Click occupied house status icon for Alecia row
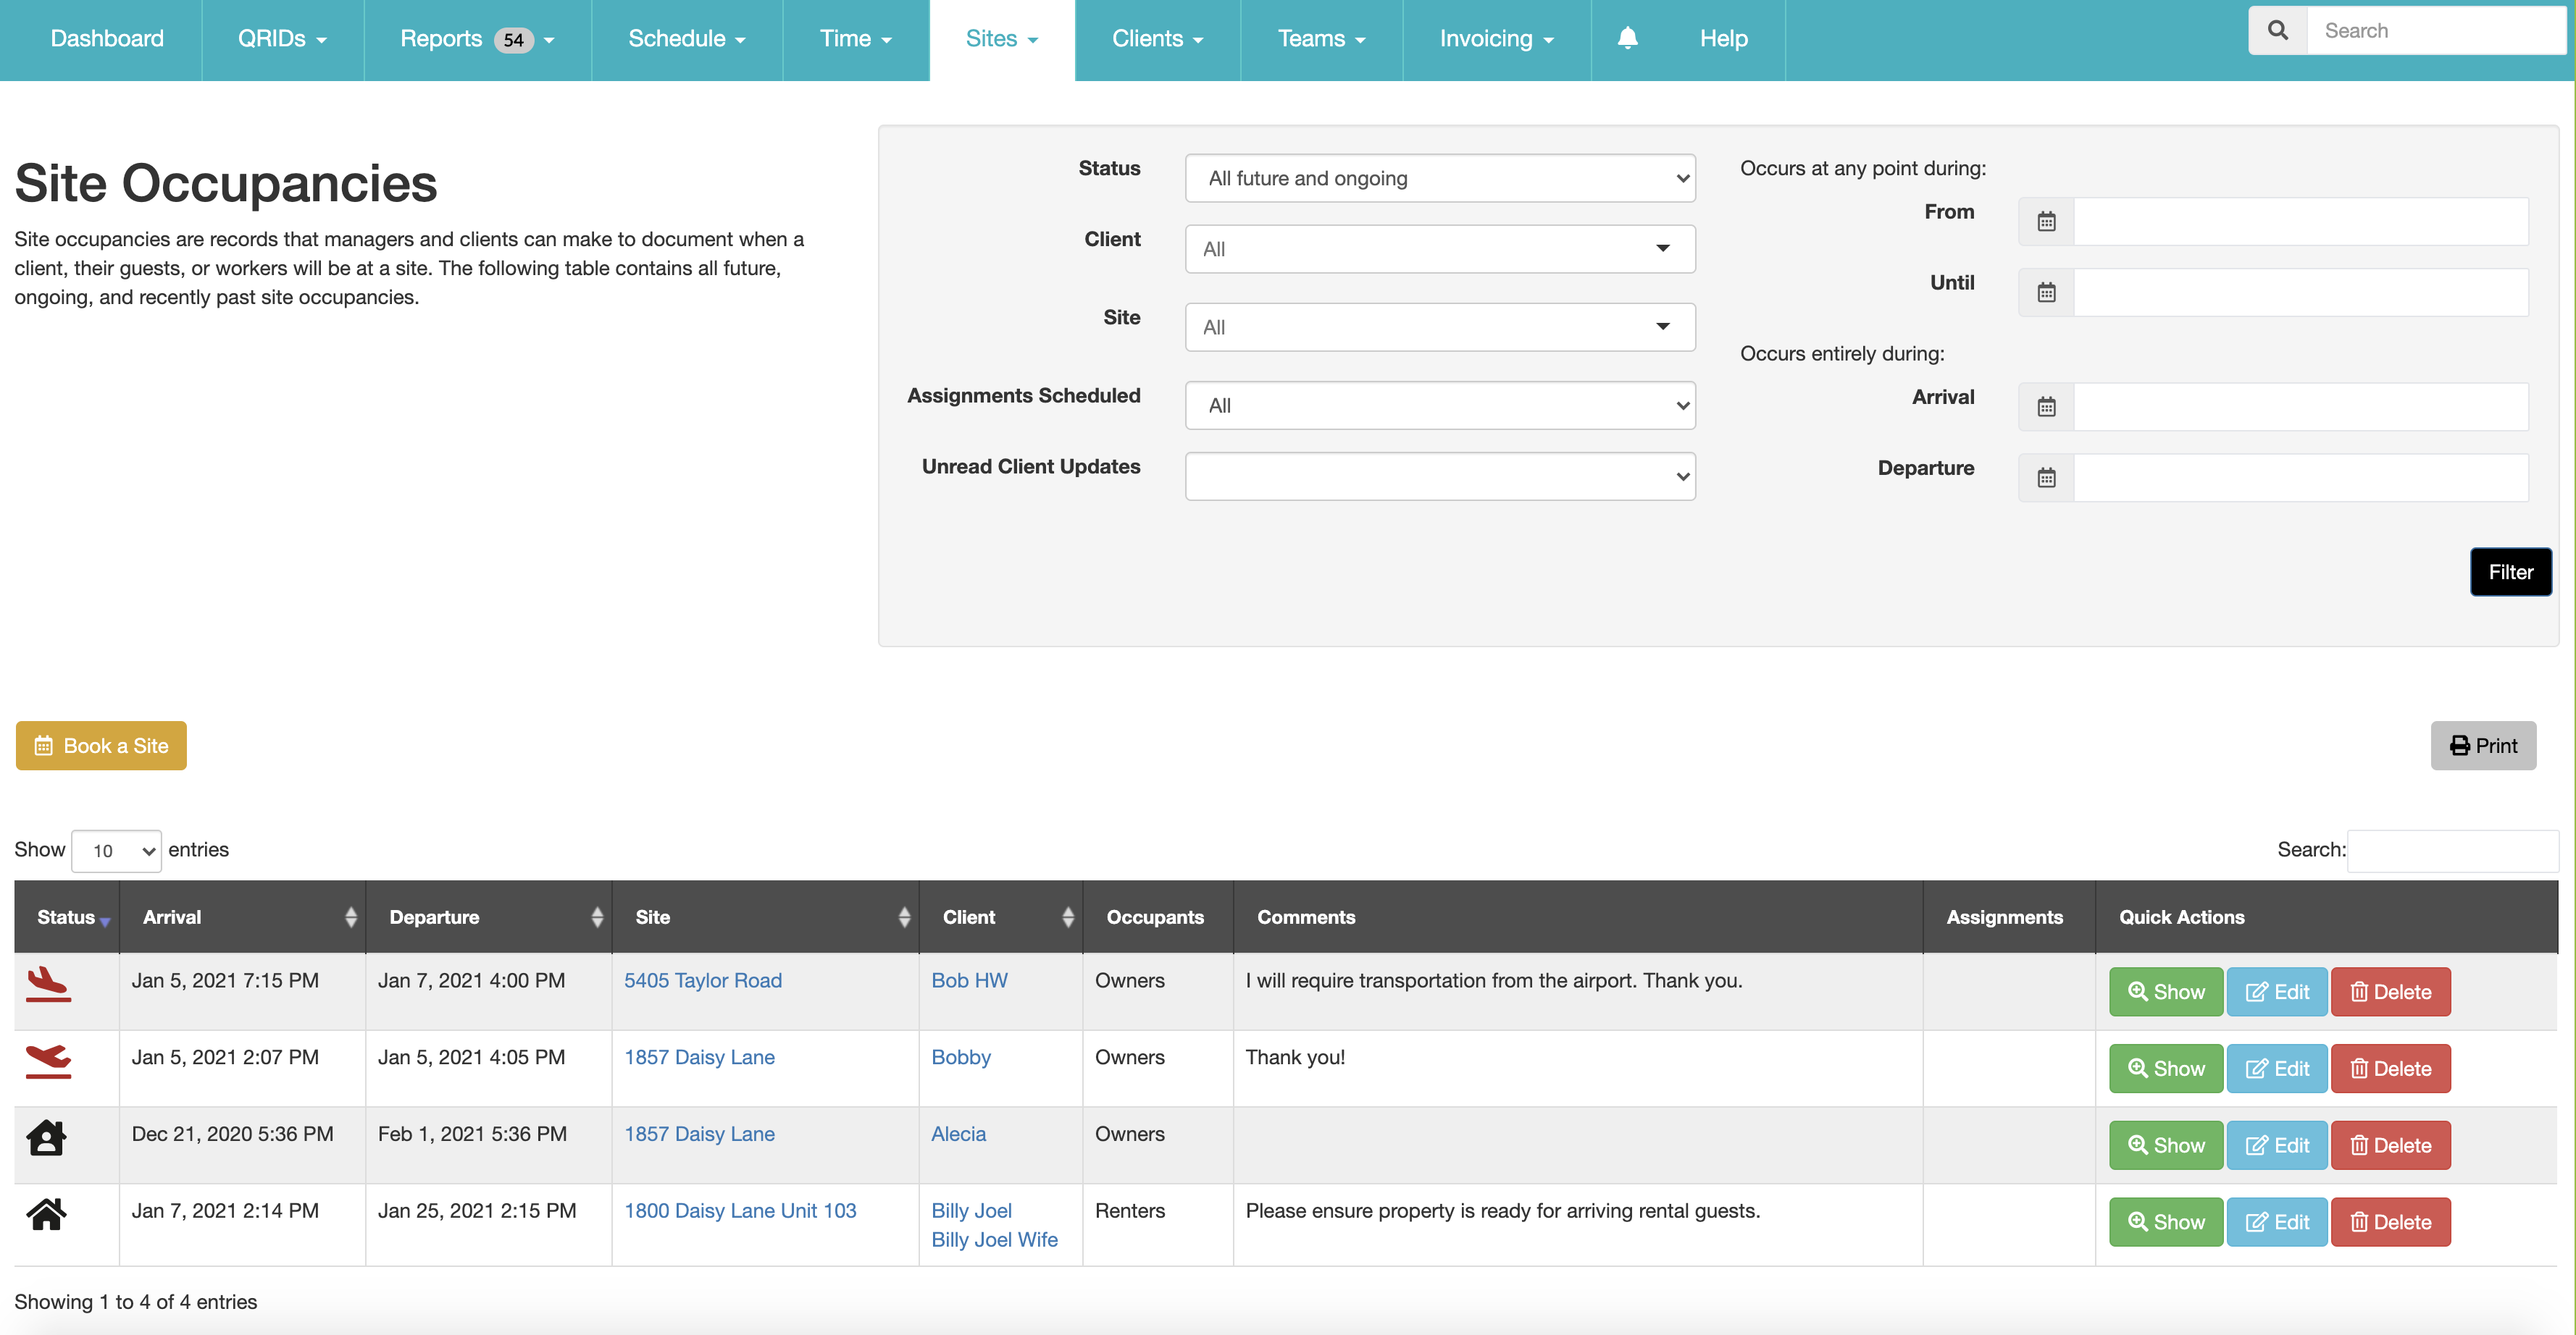 tap(46, 1137)
